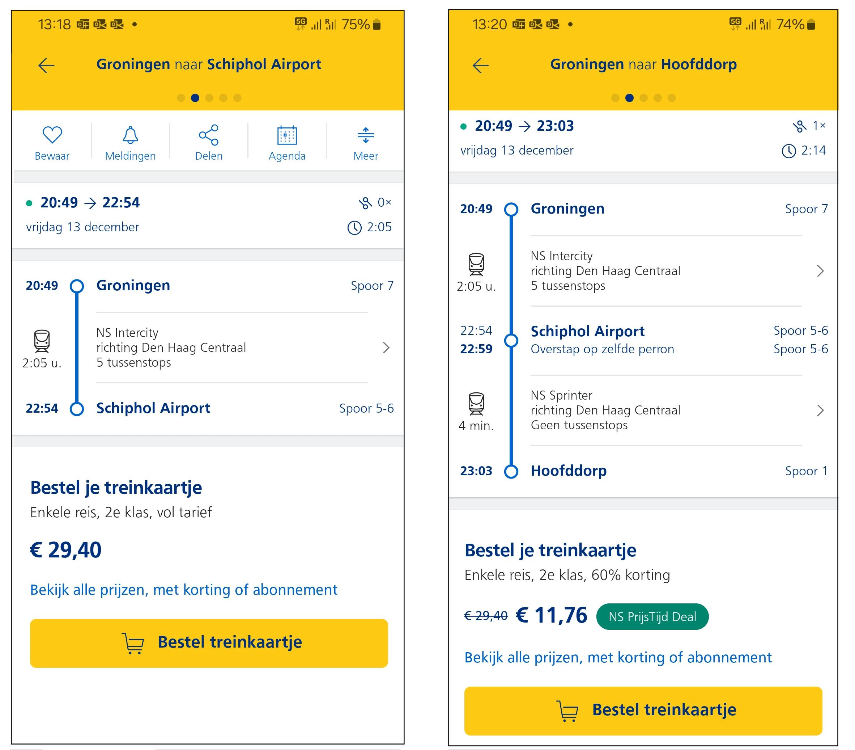
Task: Open Meldingen bell notifications
Action: click(130, 142)
